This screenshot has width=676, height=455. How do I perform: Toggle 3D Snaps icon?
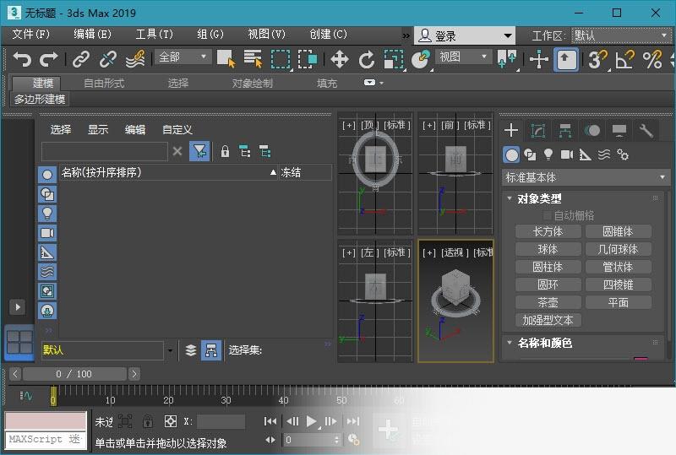pos(597,59)
